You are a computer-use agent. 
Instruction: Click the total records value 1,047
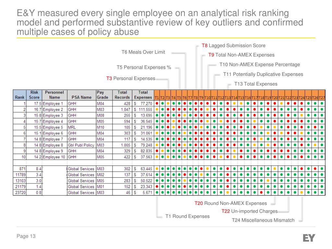(122, 110)
